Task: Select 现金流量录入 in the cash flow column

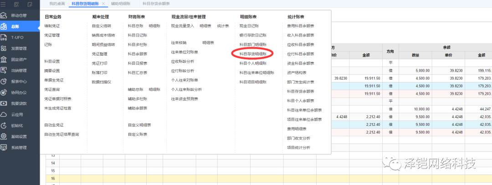Action: click(x=182, y=26)
